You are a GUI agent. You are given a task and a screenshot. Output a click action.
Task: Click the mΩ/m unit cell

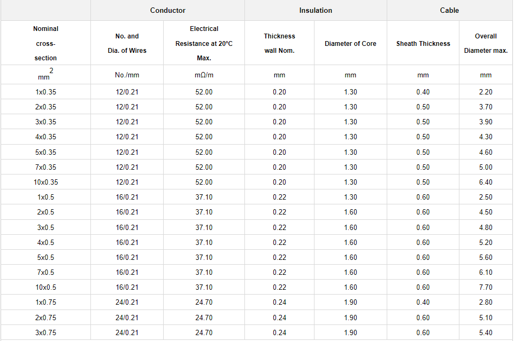[x=204, y=75]
